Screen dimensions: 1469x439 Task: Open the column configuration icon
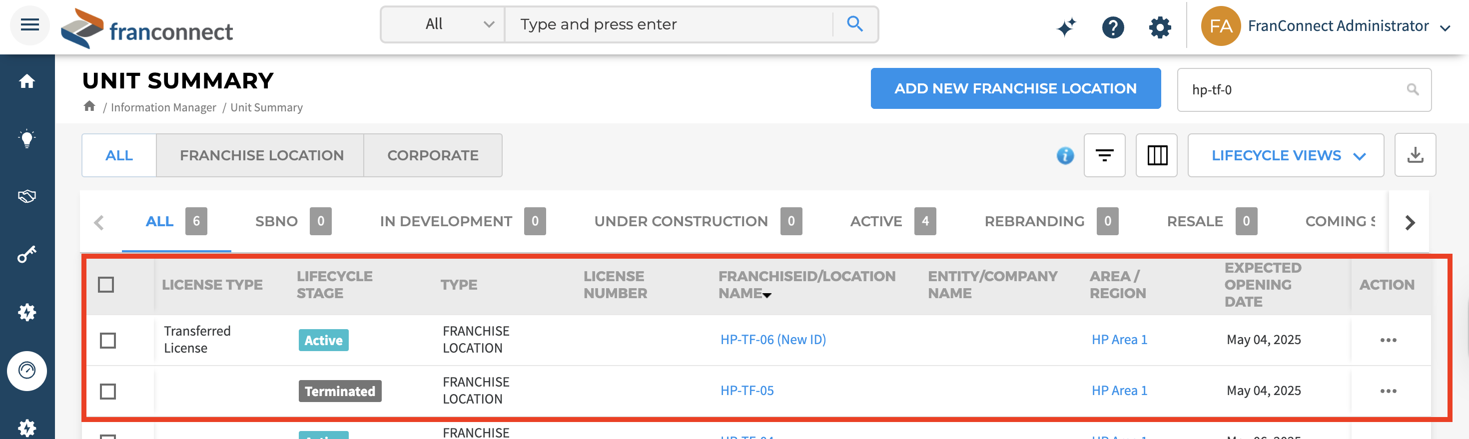pyautogui.click(x=1157, y=155)
